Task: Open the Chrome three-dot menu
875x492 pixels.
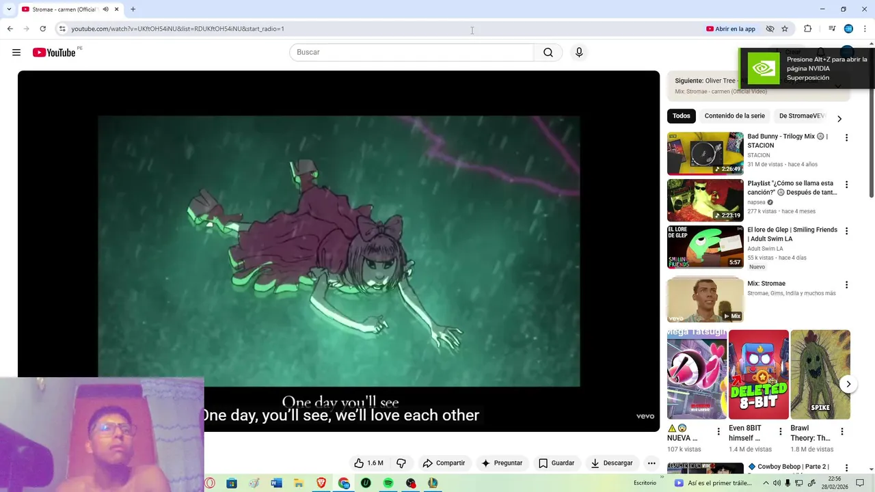Action: 865,29
